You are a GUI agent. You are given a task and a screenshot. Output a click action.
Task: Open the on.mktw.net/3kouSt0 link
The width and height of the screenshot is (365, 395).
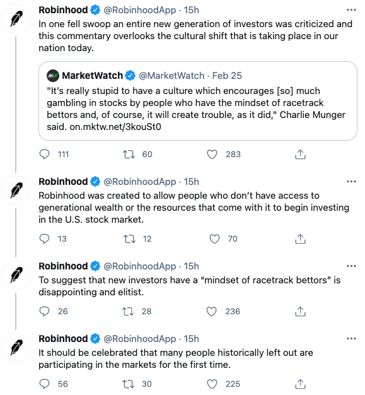(115, 126)
